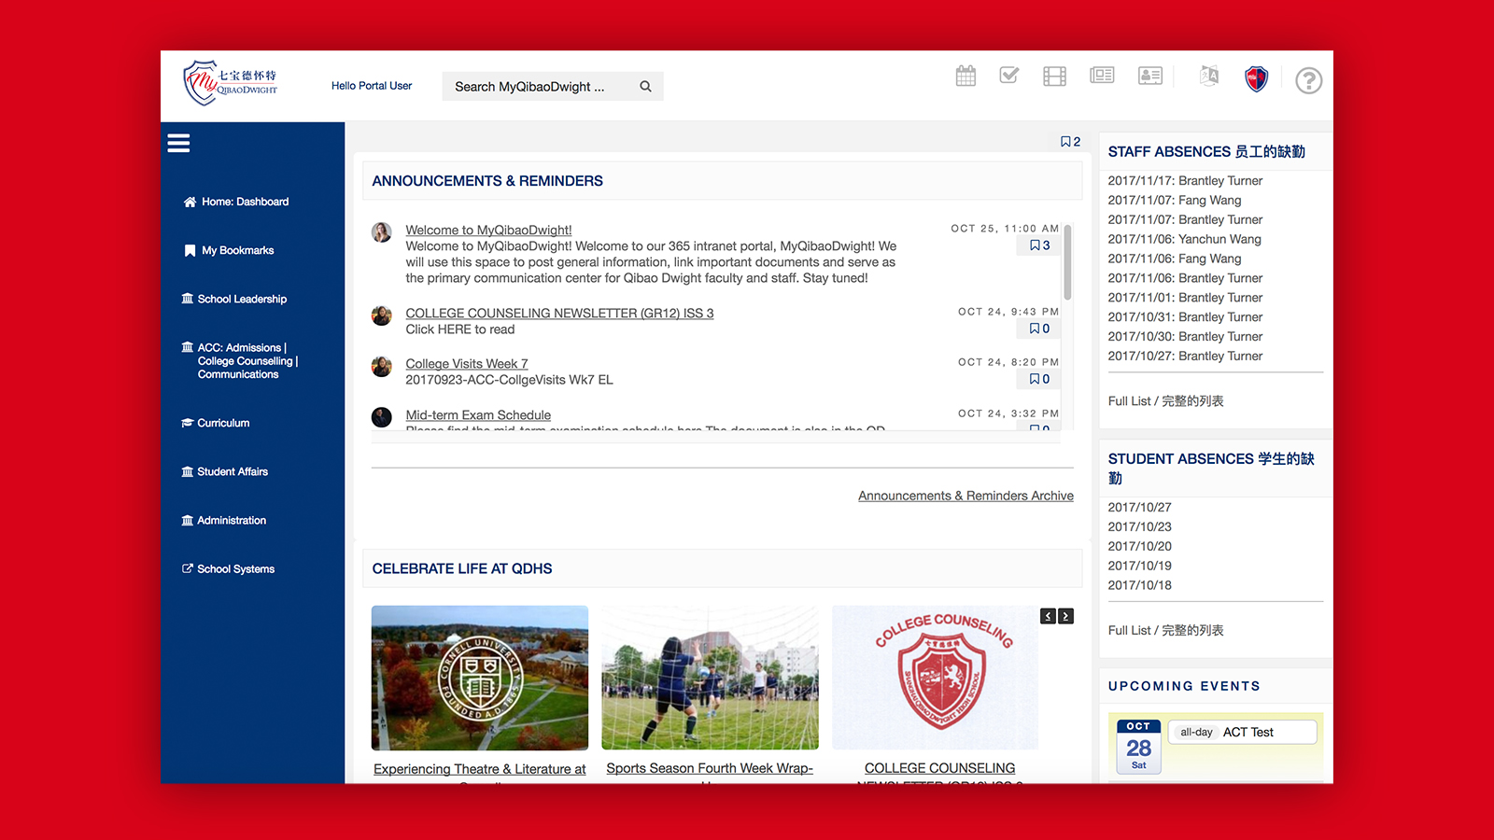Open ACC: Admissions College Counseling Communications

[240, 360]
